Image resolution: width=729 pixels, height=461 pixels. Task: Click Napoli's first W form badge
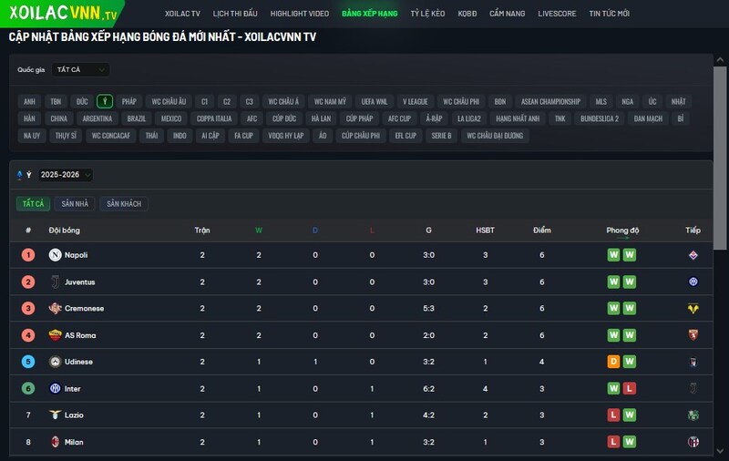613,255
